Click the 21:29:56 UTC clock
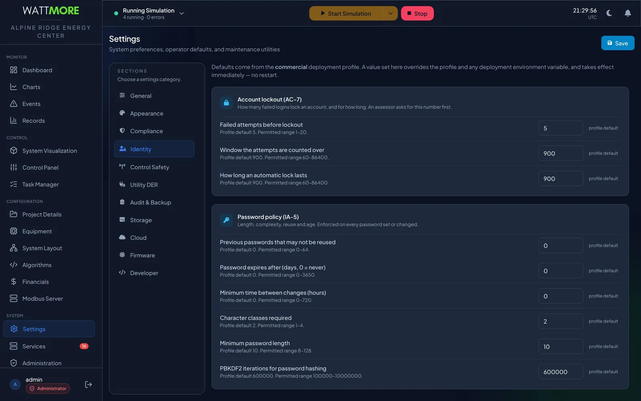 (585, 13)
